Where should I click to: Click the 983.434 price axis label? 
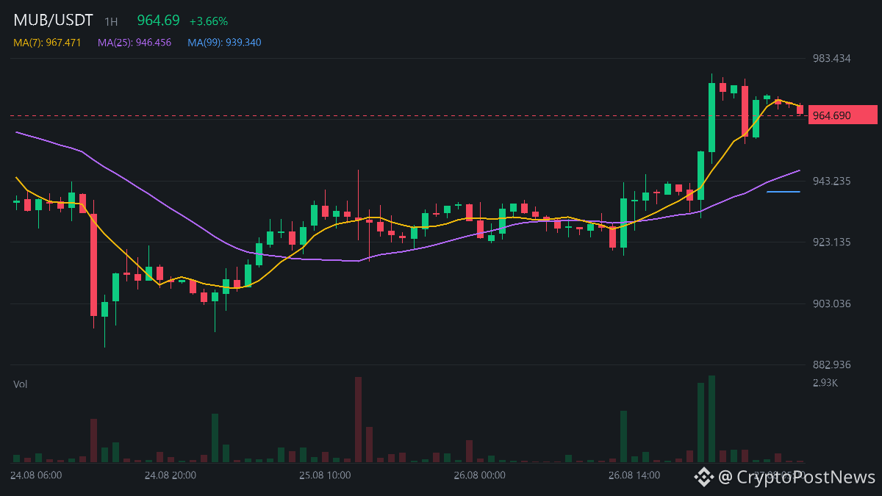click(x=831, y=58)
